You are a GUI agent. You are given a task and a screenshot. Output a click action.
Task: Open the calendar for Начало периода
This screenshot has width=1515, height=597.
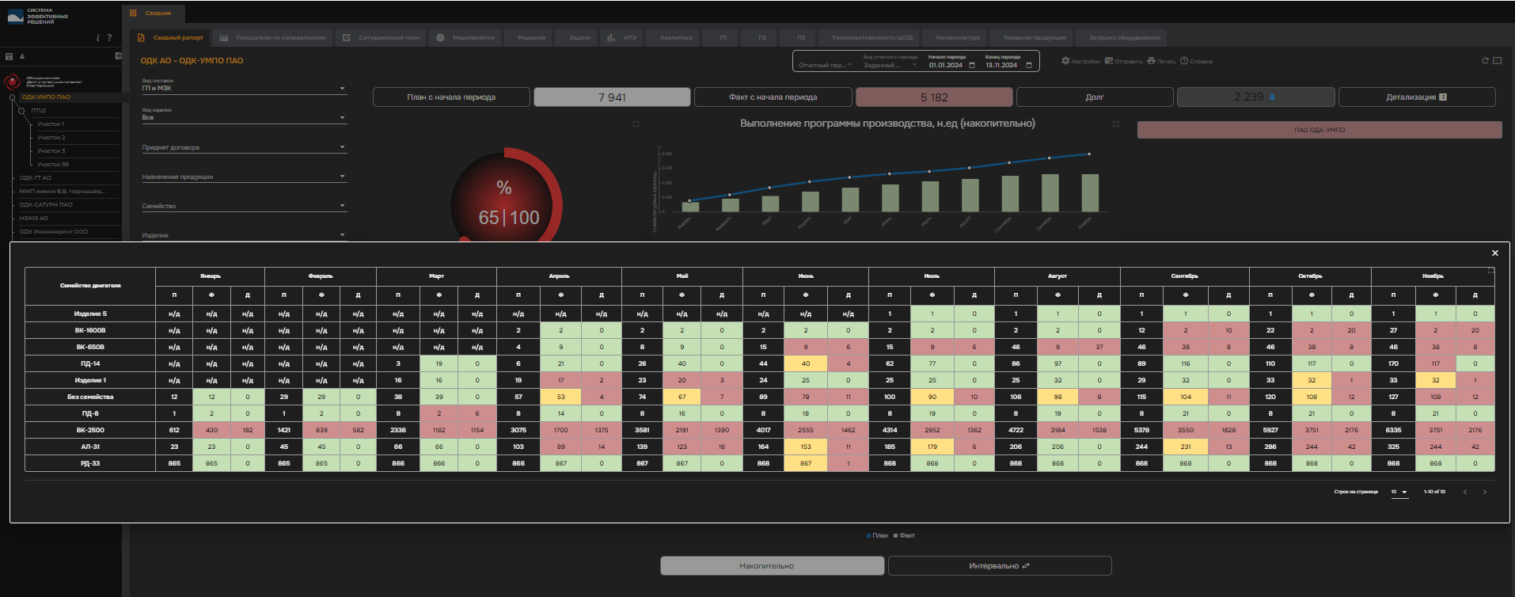(972, 66)
